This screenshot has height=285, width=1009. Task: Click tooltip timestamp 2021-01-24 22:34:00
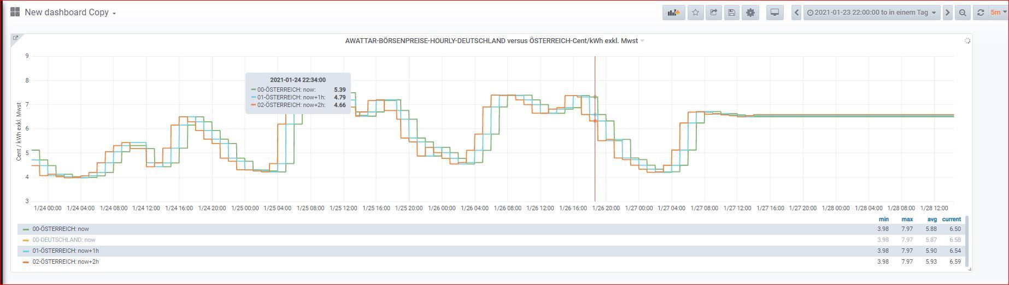click(x=298, y=80)
